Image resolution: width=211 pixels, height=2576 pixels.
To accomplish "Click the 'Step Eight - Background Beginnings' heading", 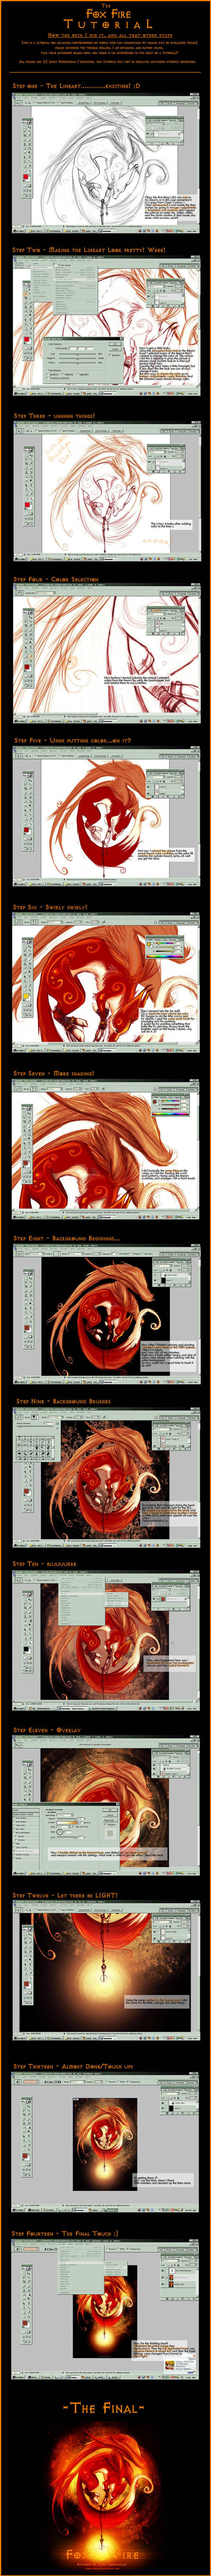I will pos(67,1238).
